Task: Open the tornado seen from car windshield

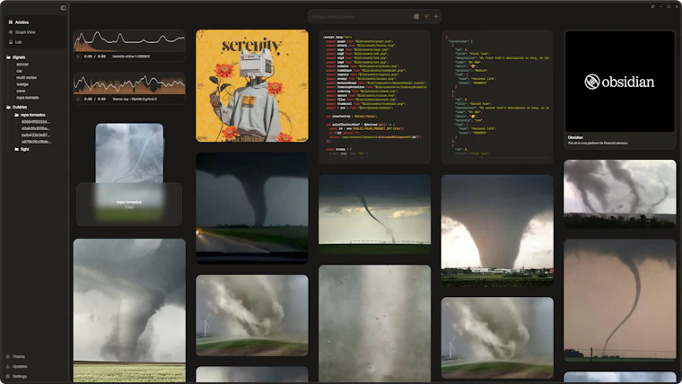Action: pos(252,208)
